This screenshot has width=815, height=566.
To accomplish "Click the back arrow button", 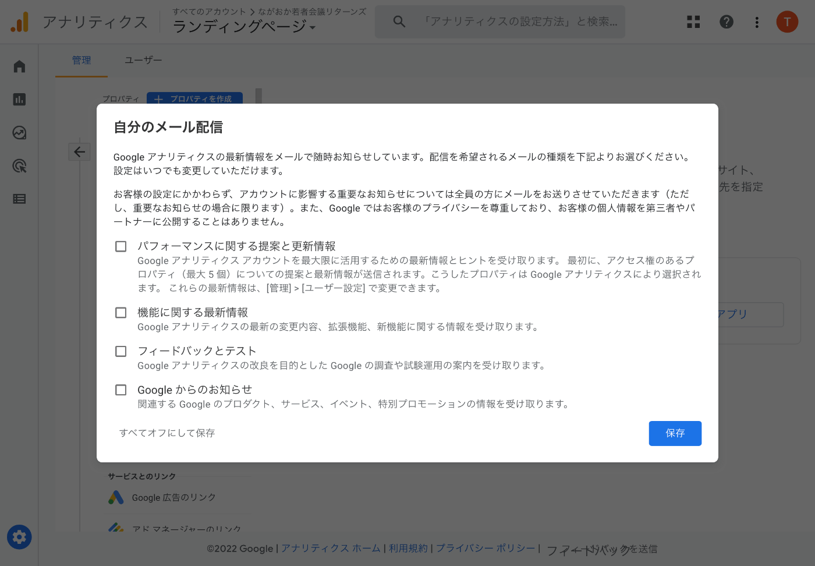I will (80, 152).
